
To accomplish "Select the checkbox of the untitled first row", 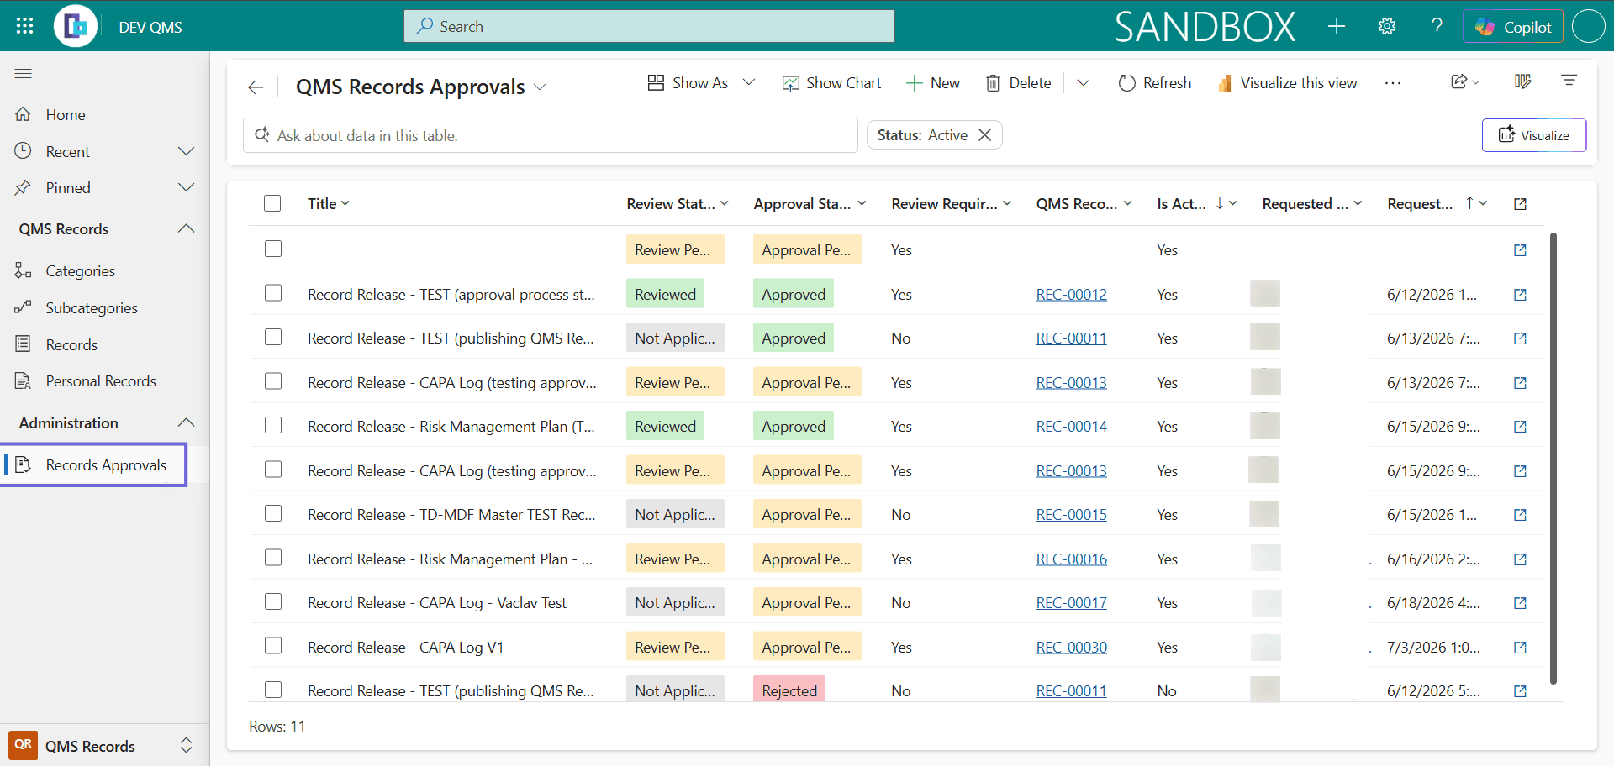I will (x=273, y=249).
